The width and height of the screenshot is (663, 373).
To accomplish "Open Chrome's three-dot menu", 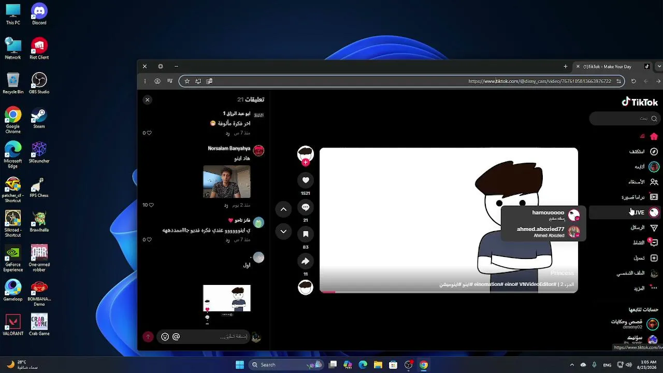I will click(145, 81).
